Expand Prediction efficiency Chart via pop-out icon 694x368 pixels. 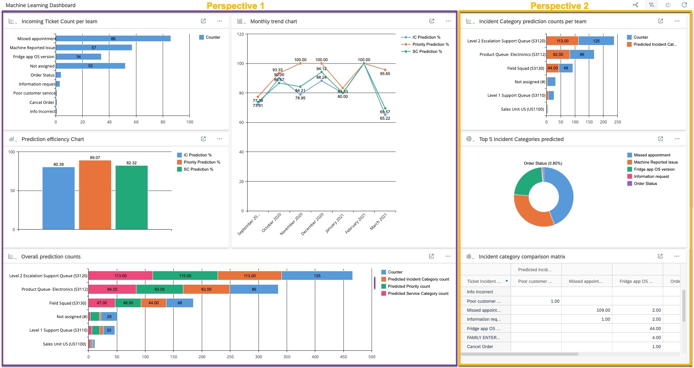click(203, 139)
